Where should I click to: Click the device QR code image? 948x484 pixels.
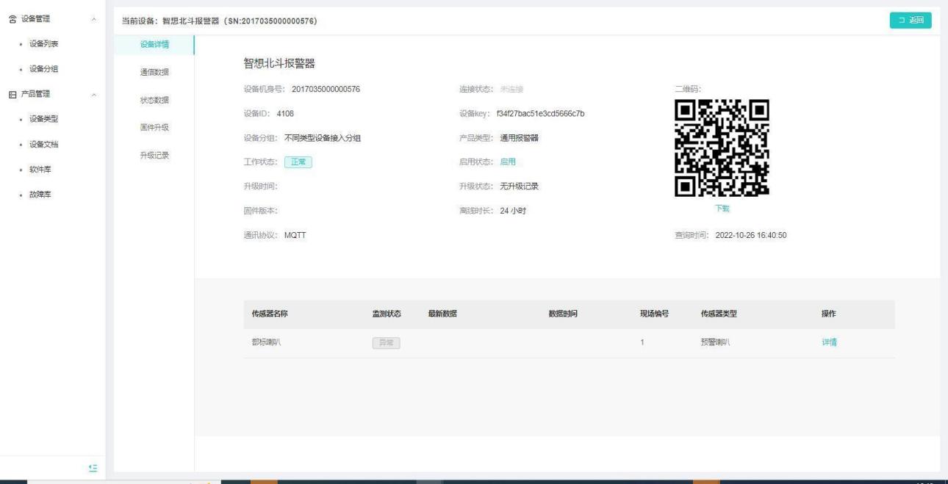pos(722,148)
